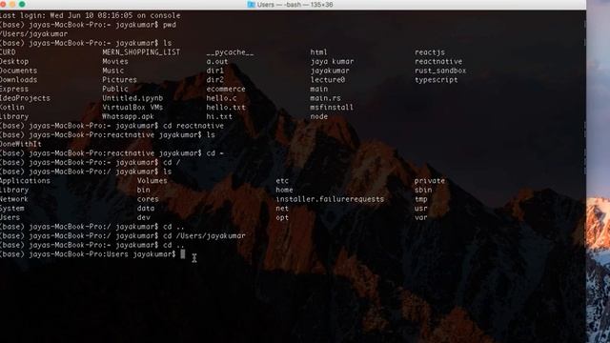Select the 'dir1' entry
Screen dimensions: 610x343
point(214,71)
